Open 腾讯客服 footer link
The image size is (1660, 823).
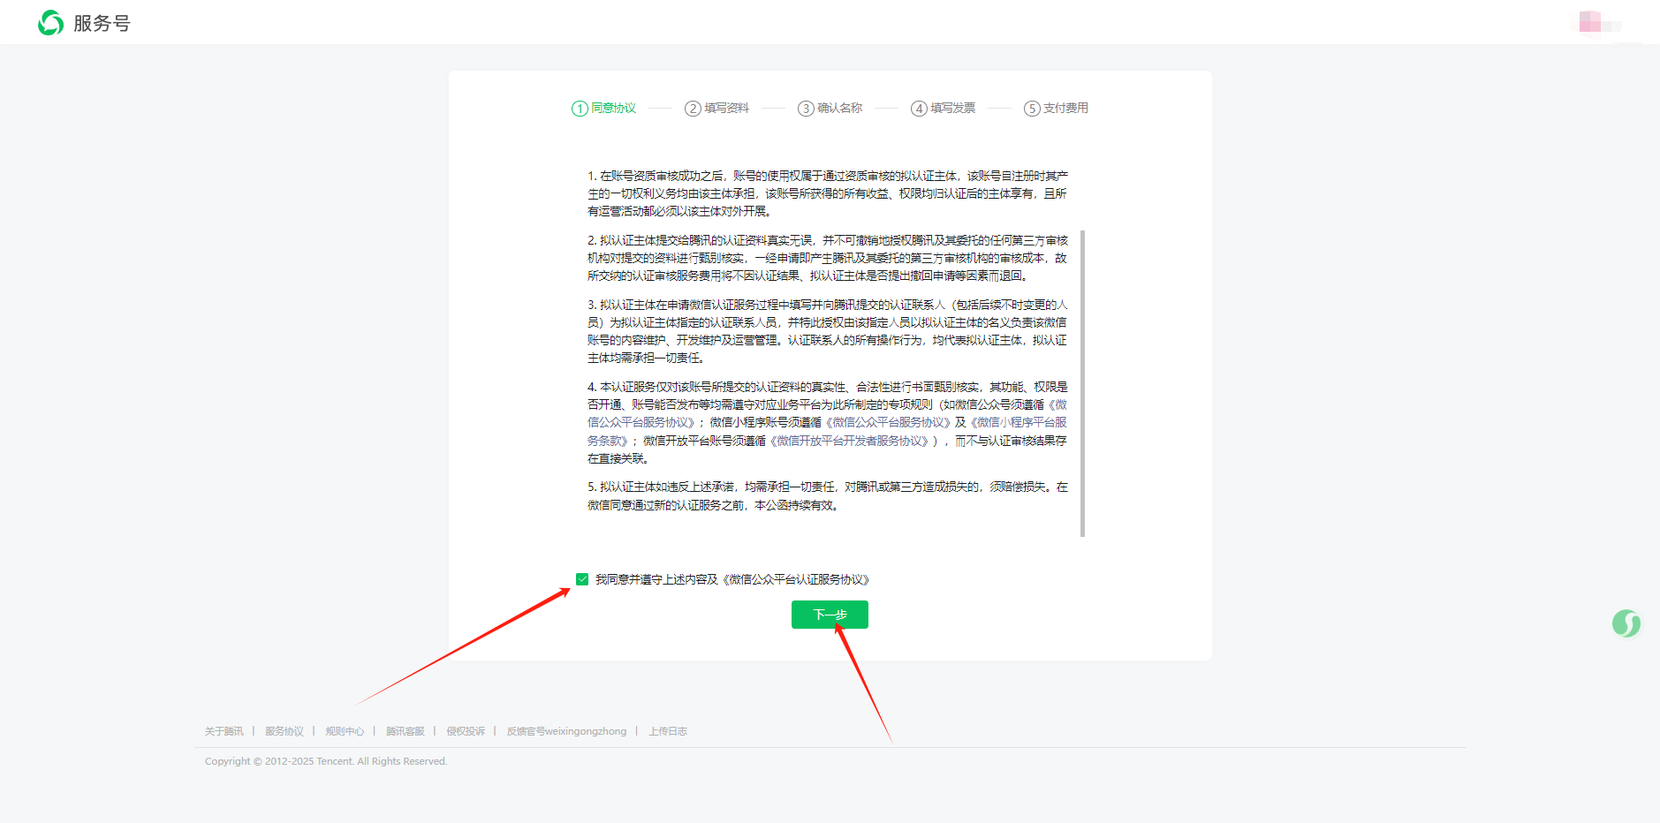[x=405, y=731]
